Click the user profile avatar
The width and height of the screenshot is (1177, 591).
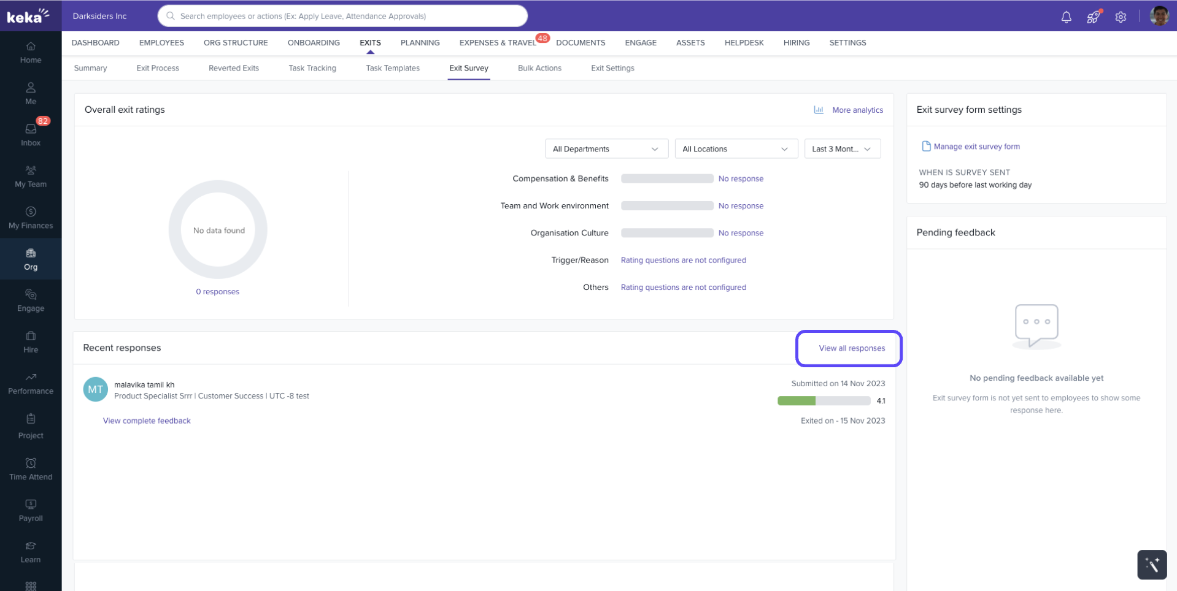coord(1159,16)
